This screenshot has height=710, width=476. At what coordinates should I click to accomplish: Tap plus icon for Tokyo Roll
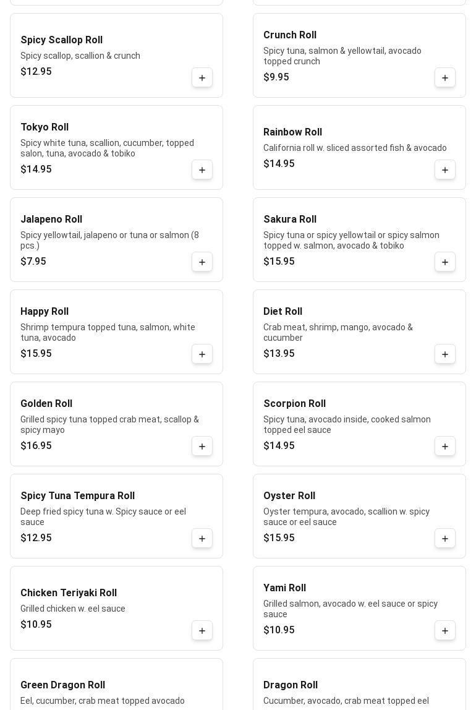click(x=202, y=170)
